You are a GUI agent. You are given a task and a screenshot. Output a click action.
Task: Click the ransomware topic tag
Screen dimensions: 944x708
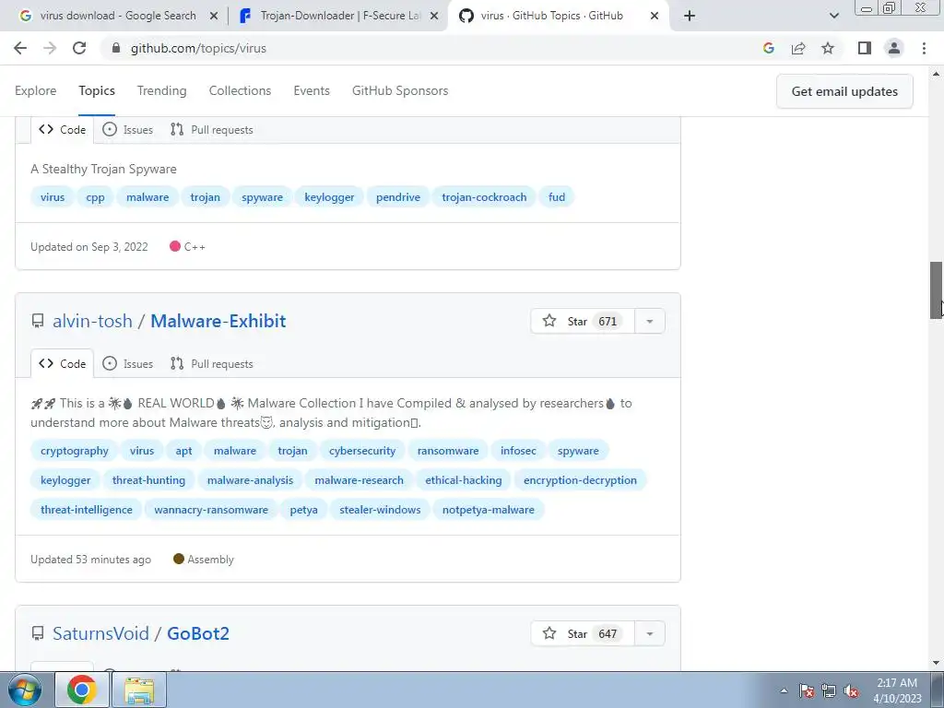(448, 450)
